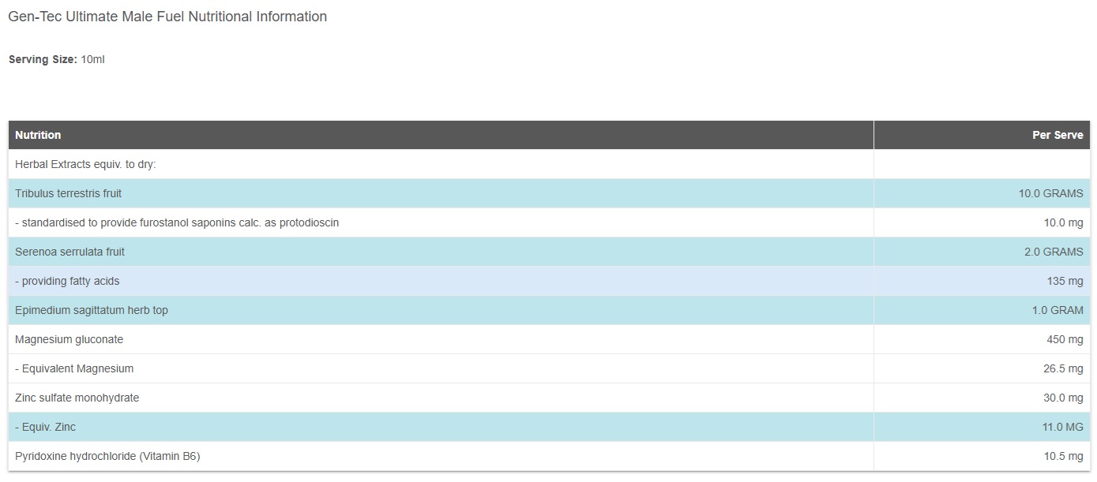Click the 'Nutrition' column header

point(441,135)
